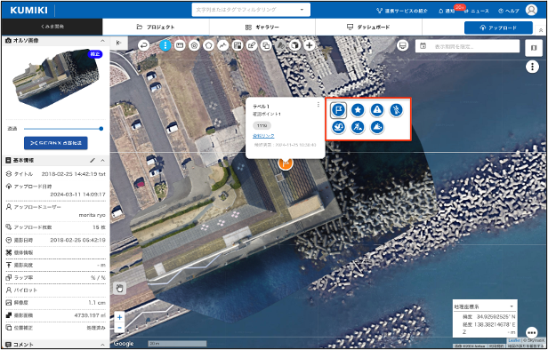Click the double chevron below upload button
This screenshot has height=350, width=548.
click(541, 30)
